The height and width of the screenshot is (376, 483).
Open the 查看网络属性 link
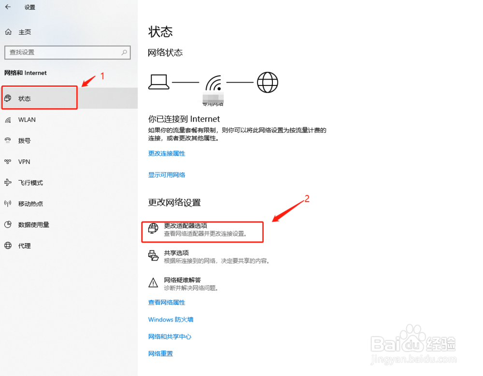click(167, 303)
